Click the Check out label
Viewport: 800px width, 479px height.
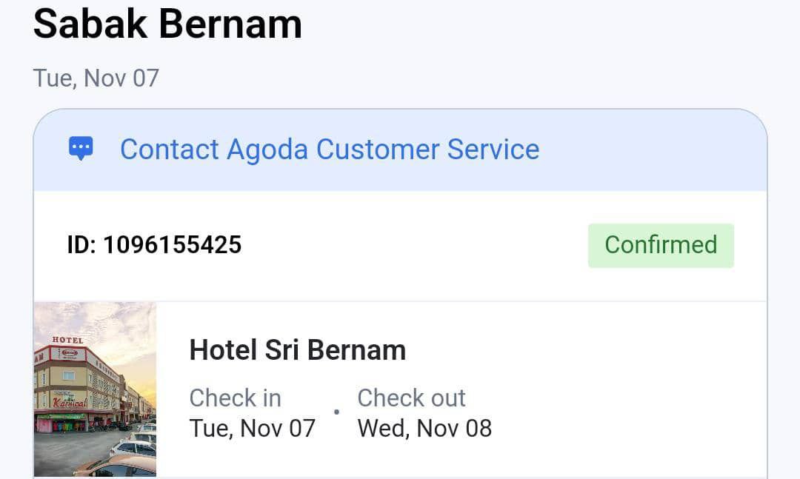click(411, 398)
